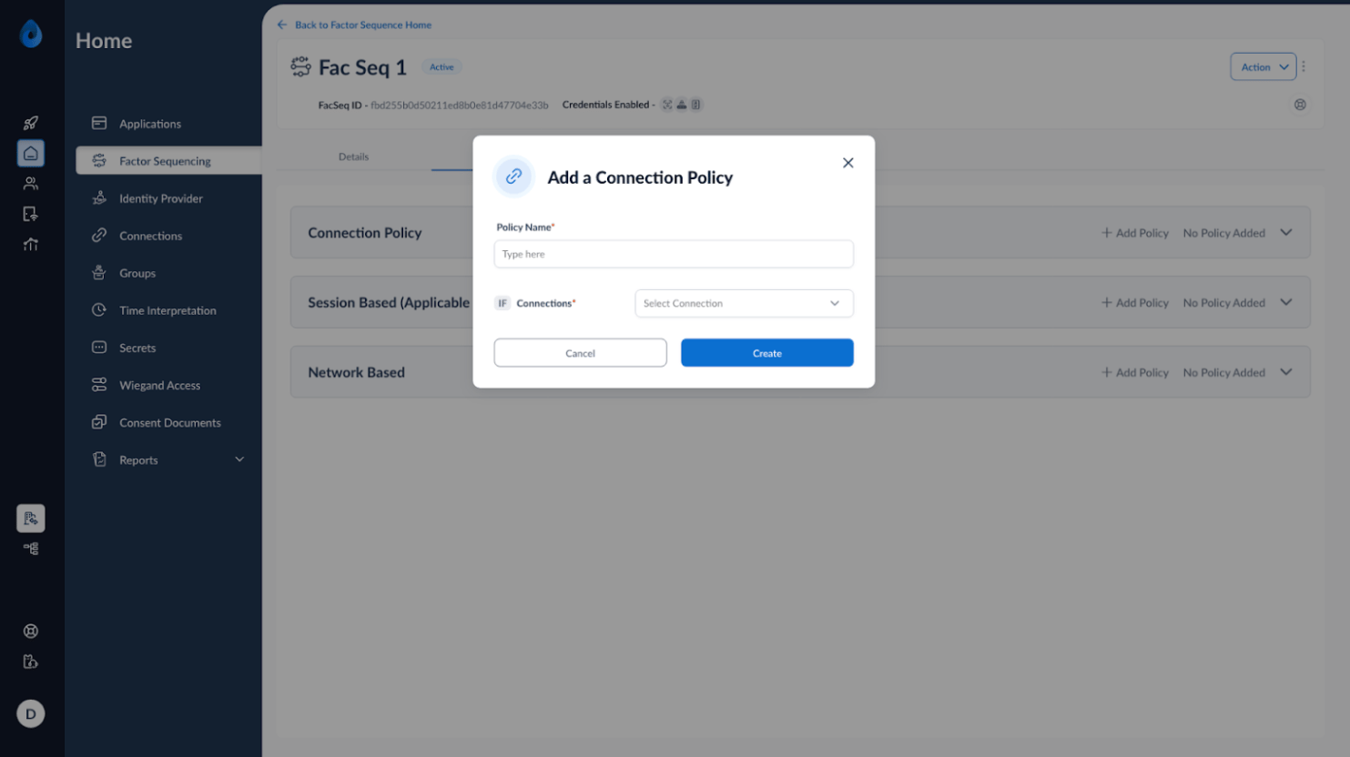Click the building icon in left rail
This screenshot has width=1350, height=757.
pos(31,519)
